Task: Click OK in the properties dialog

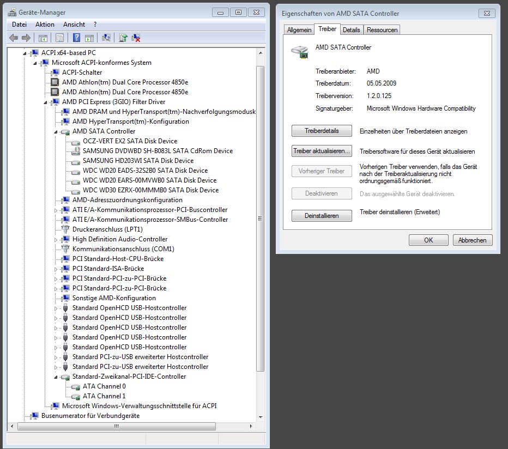Action: 428,240
